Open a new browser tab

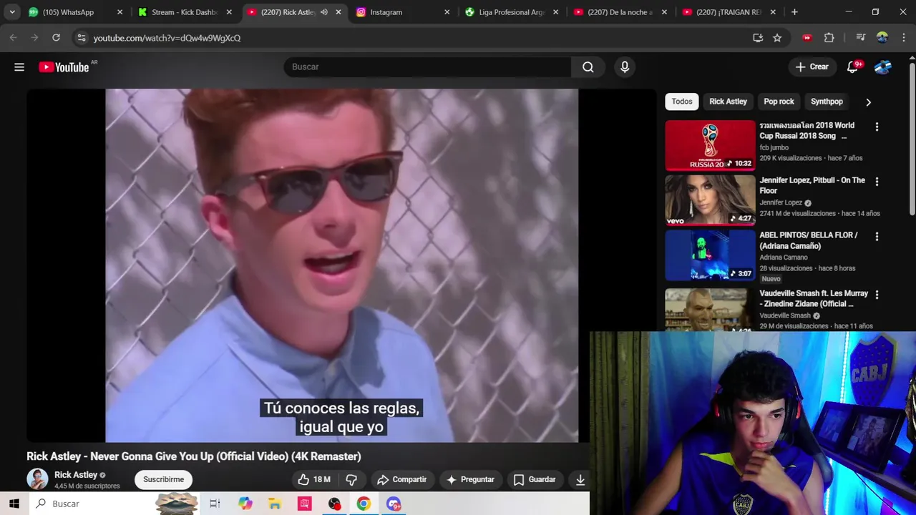794,12
